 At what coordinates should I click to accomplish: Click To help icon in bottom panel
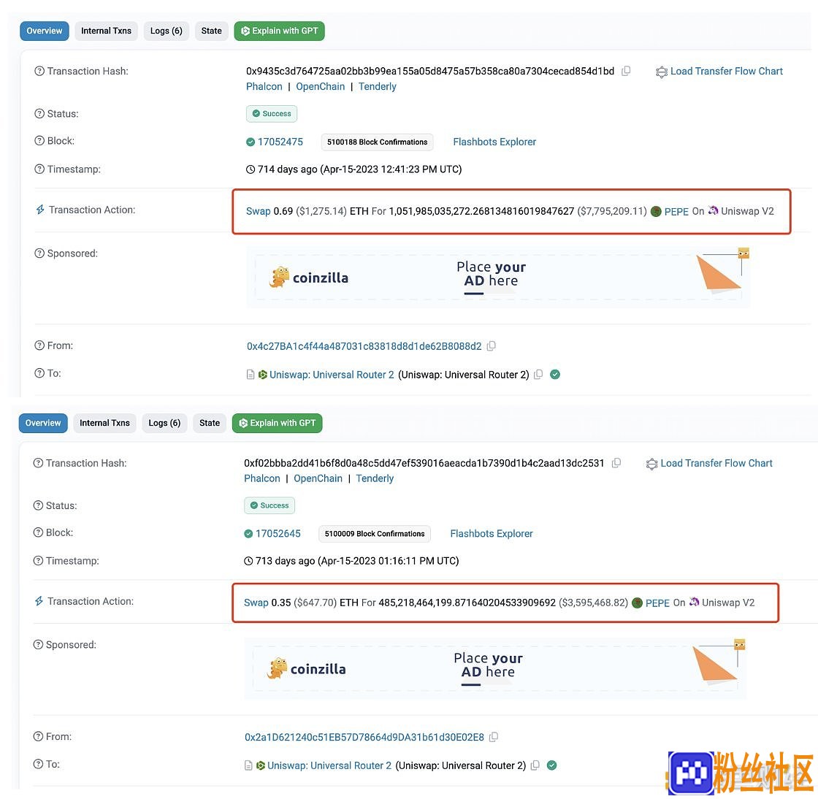click(38, 764)
